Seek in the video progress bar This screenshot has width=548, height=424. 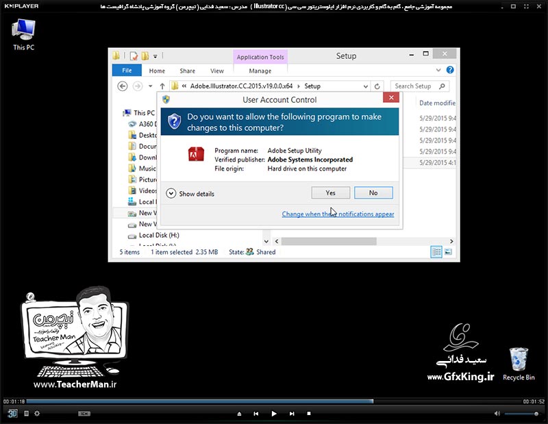tap(274, 401)
